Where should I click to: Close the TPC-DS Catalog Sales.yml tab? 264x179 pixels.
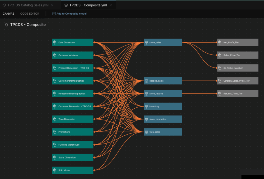point(52,5)
